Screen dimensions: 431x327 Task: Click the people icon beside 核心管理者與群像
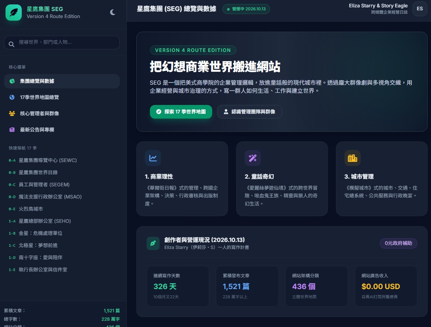tap(12, 113)
